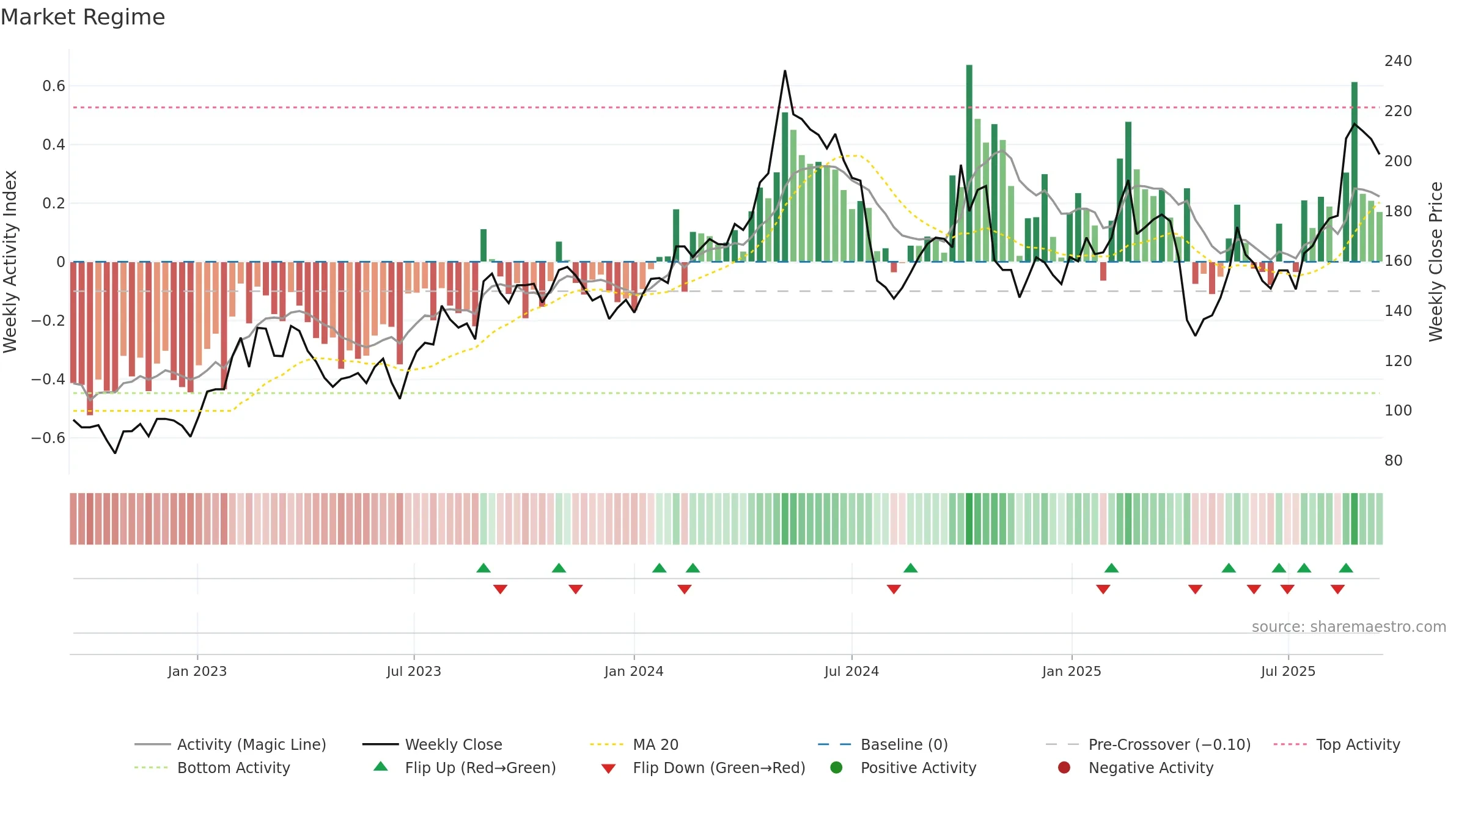The image size is (1467, 825).
Task: Toggle the Baseline (0) legend entry
Action: pyautogui.click(x=883, y=744)
